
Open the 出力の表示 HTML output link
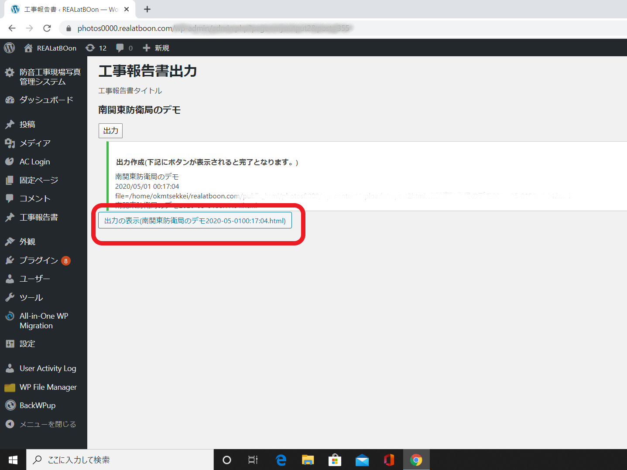click(195, 221)
